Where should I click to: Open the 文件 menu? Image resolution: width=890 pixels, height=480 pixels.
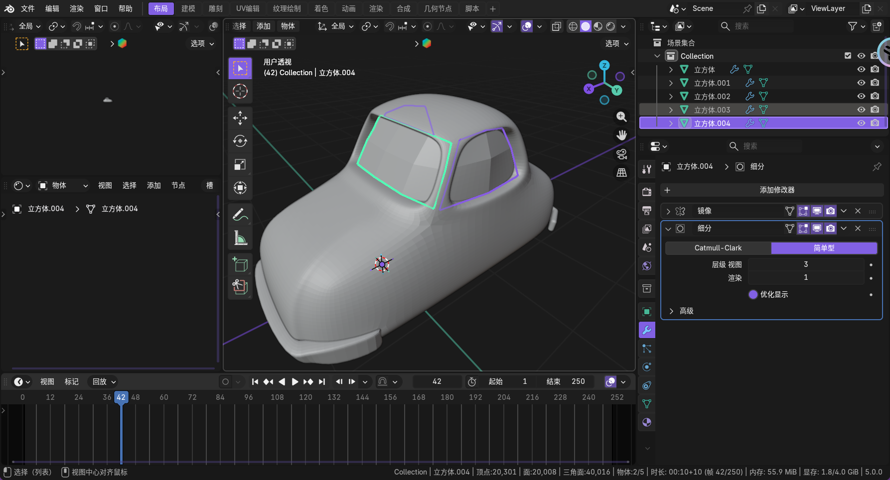coord(28,8)
